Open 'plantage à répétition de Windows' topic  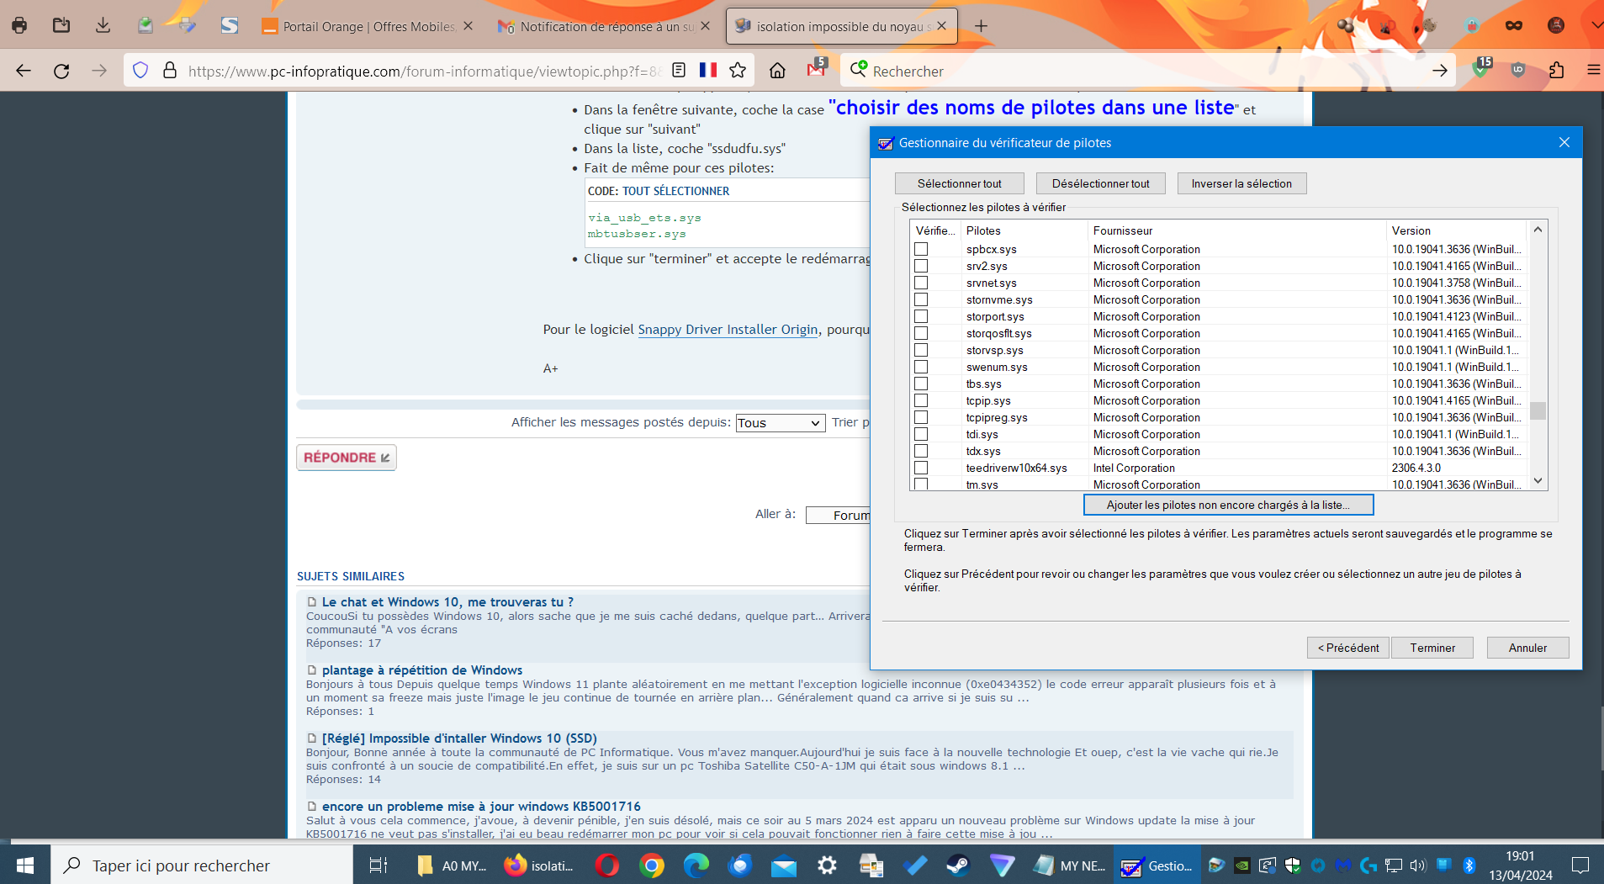pyautogui.click(x=422, y=670)
